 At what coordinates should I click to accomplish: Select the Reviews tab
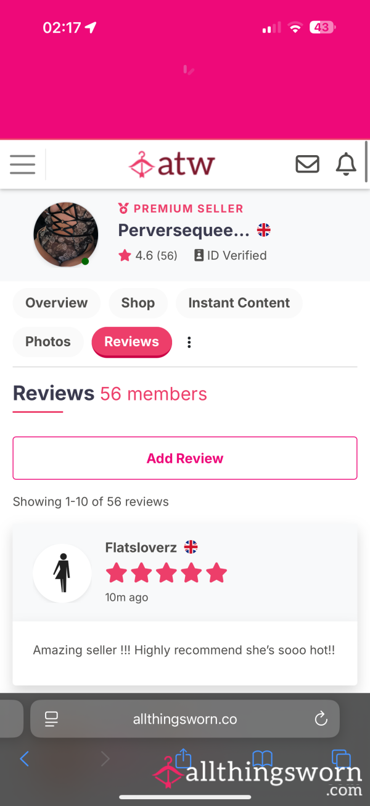click(x=132, y=342)
